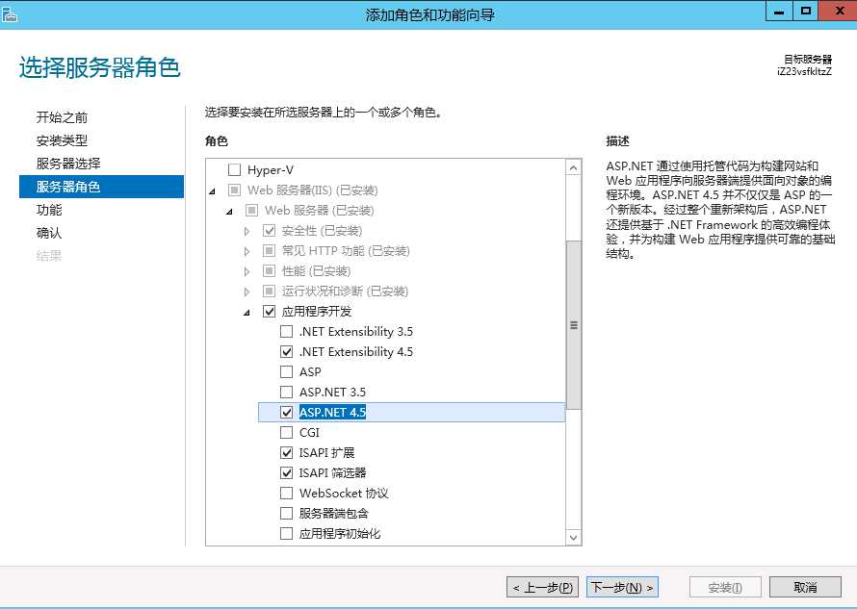Screen dimensions: 857x609
Task: Select 应用程序开发 label
Action: coord(317,312)
